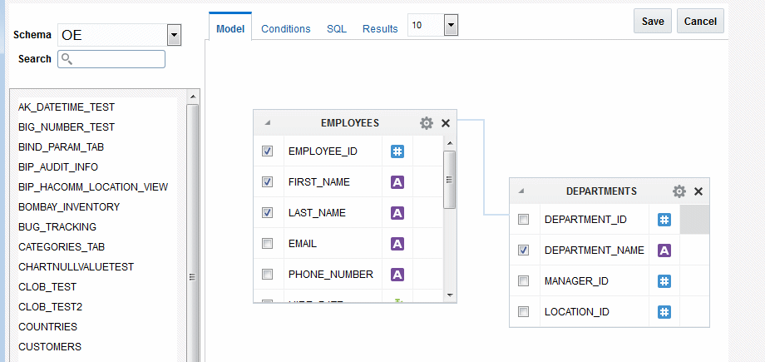Enable the MANAGER_ID column checkbox
This screenshot has width=765, height=362.
click(x=523, y=281)
